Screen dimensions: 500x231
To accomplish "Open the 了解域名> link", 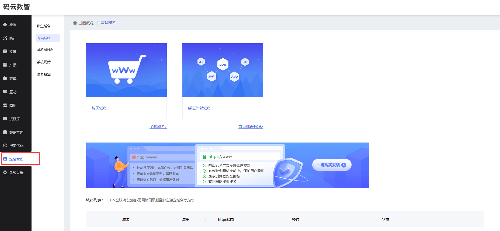I will coord(158,127).
